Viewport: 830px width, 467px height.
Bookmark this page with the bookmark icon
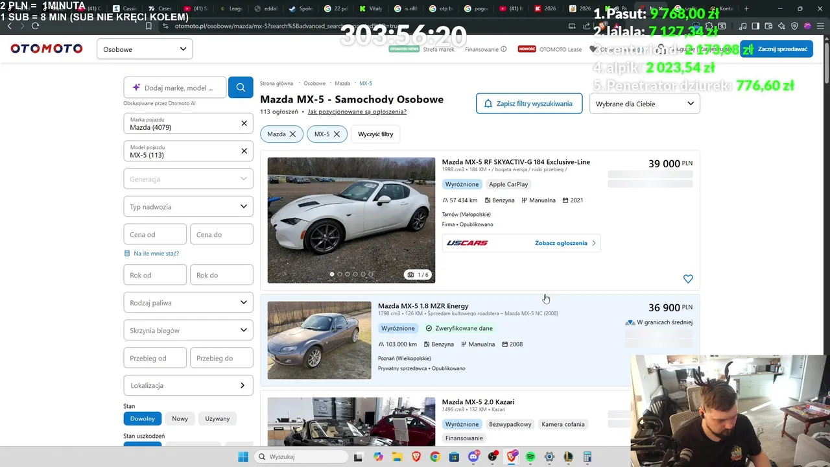click(148, 26)
